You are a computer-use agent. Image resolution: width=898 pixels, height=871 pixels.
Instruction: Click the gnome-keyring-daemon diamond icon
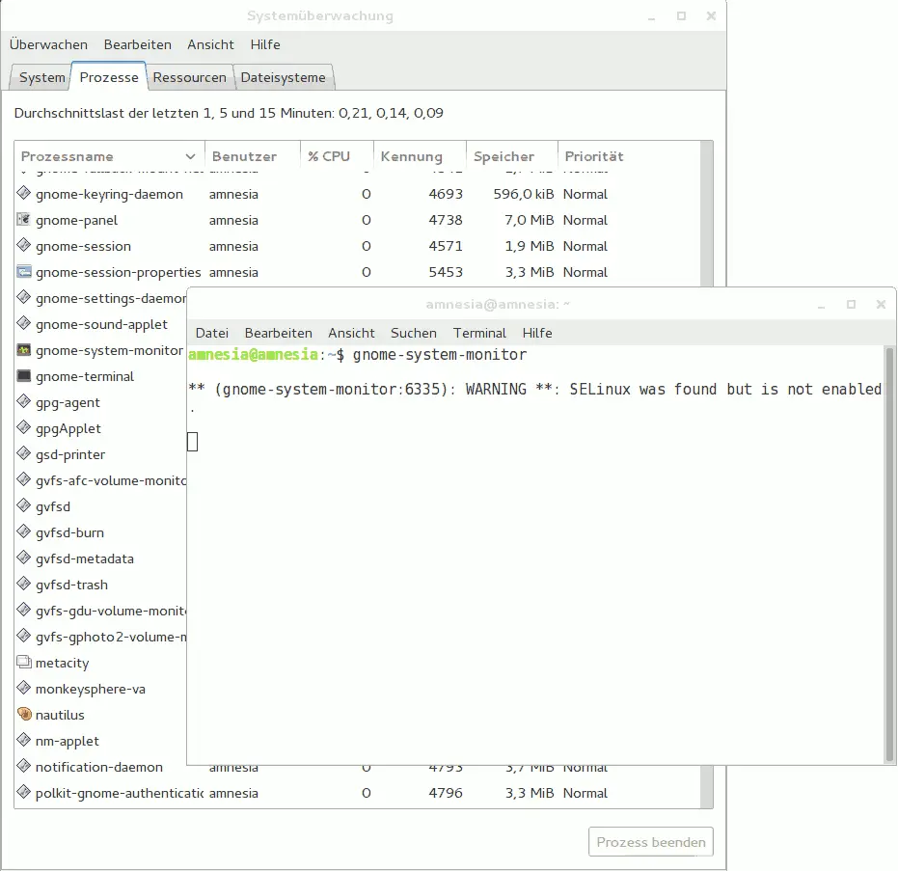pos(23,194)
